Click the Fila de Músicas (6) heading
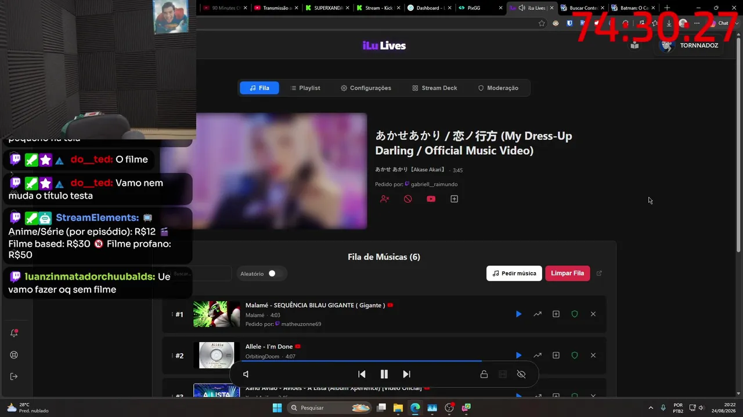The image size is (743, 417). click(x=384, y=257)
